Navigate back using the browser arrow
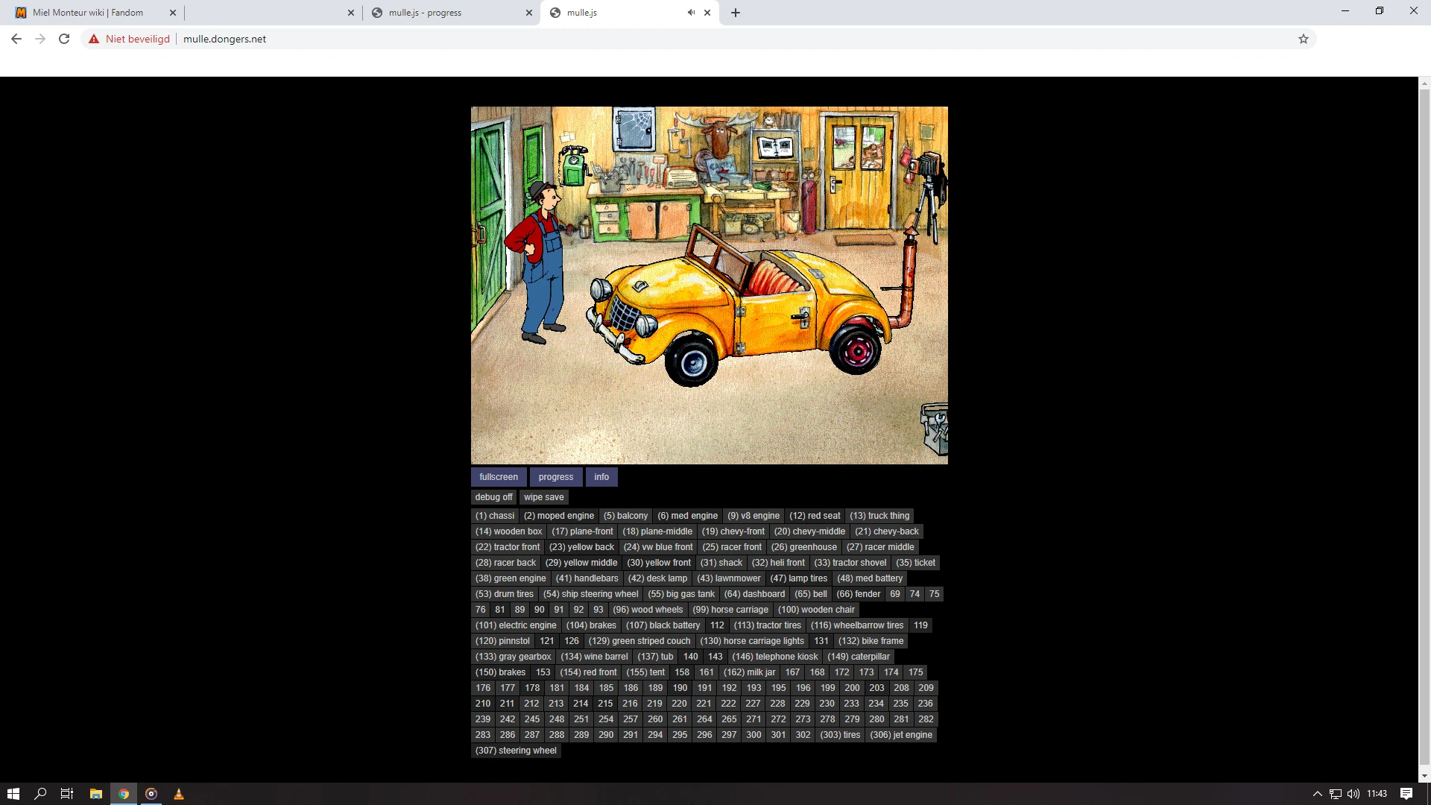1431x805 pixels. 16,39
